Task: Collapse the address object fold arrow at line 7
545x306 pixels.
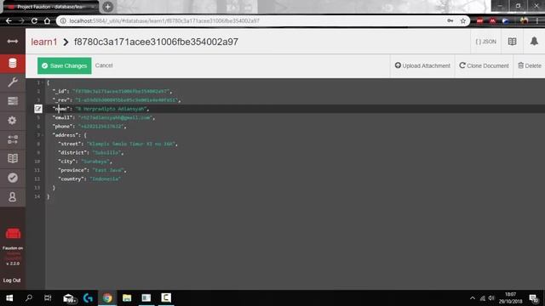Action: coord(43,135)
